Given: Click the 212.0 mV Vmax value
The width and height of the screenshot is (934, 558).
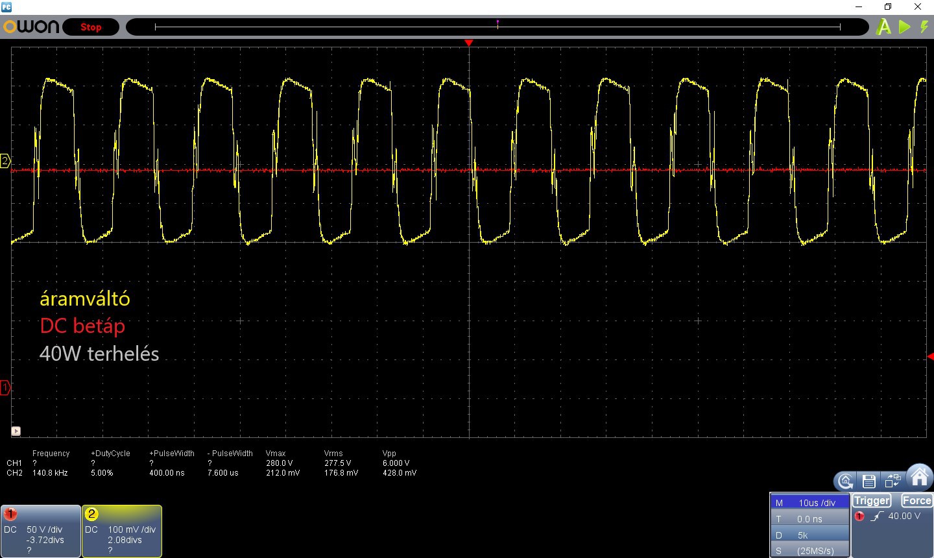Looking at the screenshot, I should [283, 473].
